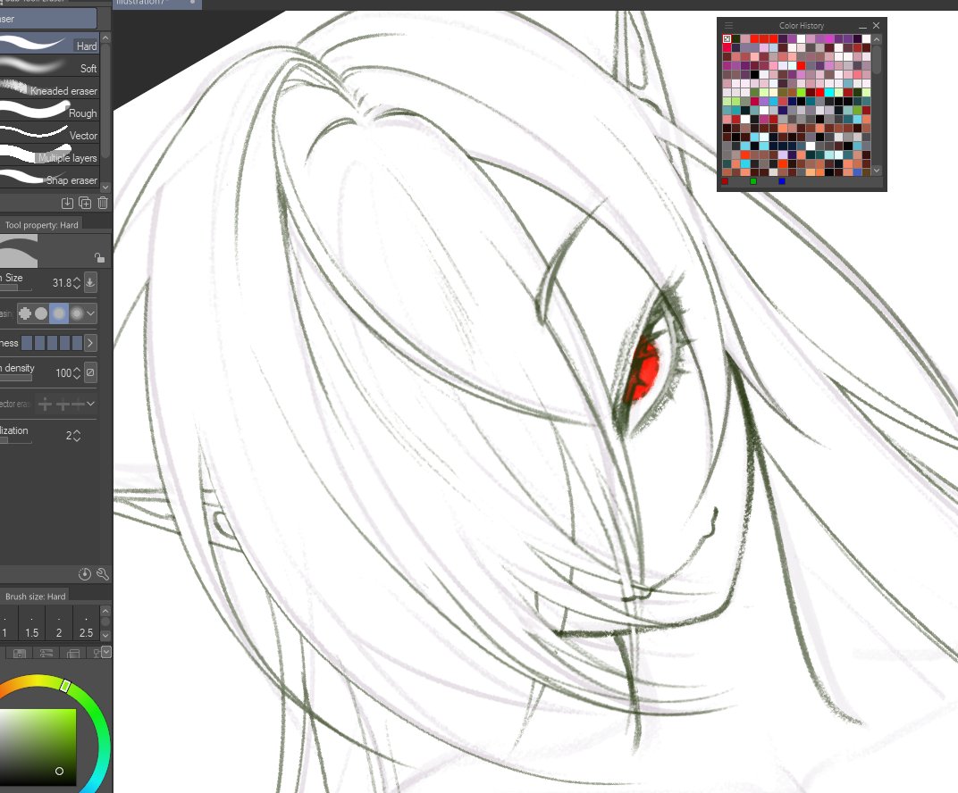Click the brush density dynamics button
This screenshot has width=958, height=793.
pyautogui.click(x=90, y=372)
